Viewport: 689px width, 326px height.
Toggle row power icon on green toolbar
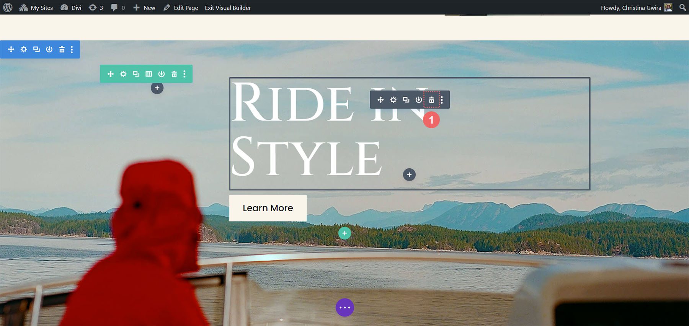coord(162,74)
